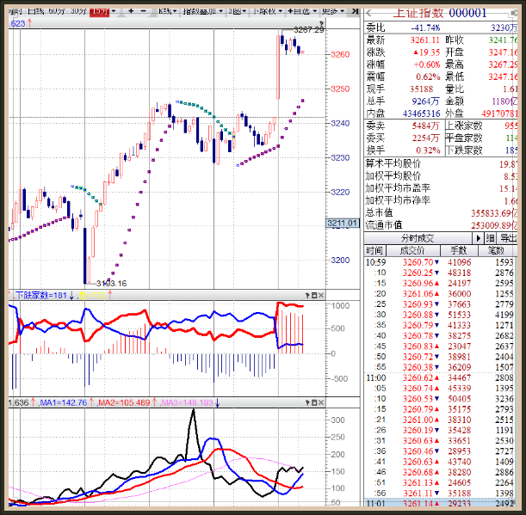Switch to the 60分 period
This screenshot has height=515, width=526.
click(x=57, y=11)
